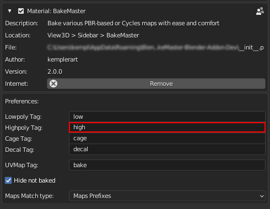Click the Lowpoly Tag: label

pos(23,117)
